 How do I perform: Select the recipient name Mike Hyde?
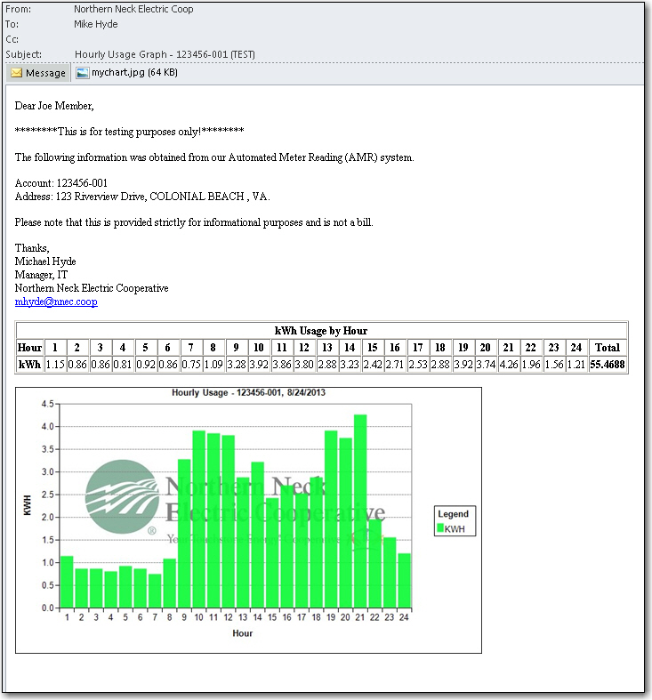pos(95,25)
